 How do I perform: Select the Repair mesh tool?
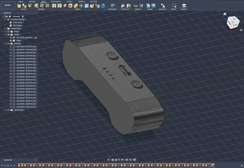tap(36, 6)
